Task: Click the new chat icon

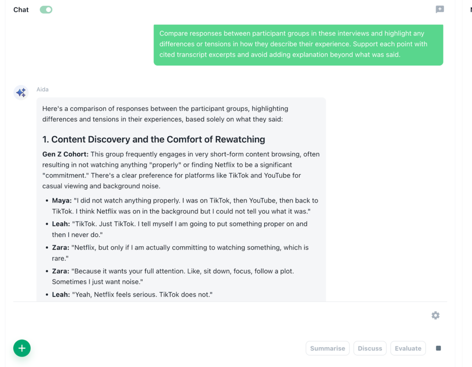Action: pyautogui.click(x=440, y=10)
